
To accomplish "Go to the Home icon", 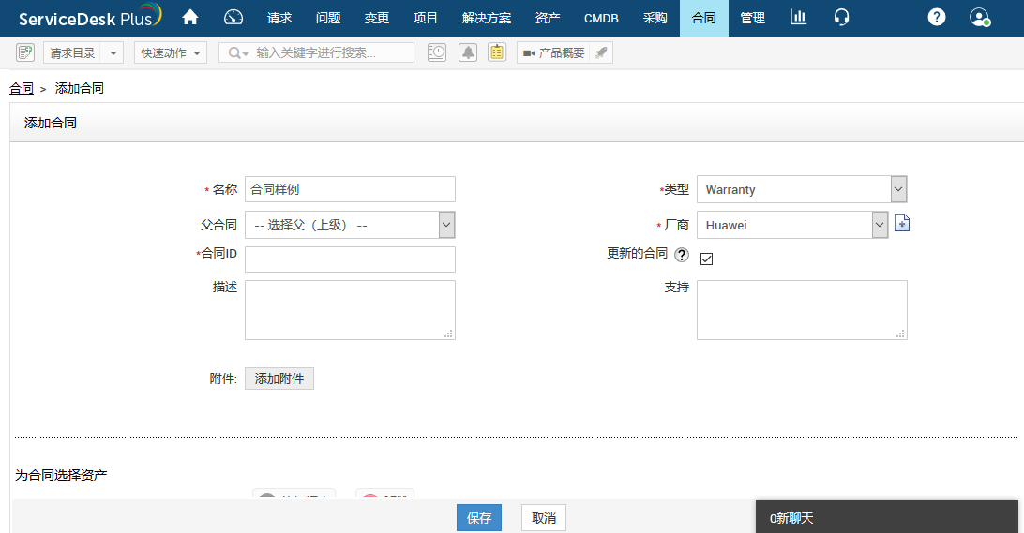I will pyautogui.click(x=190, y=17).
